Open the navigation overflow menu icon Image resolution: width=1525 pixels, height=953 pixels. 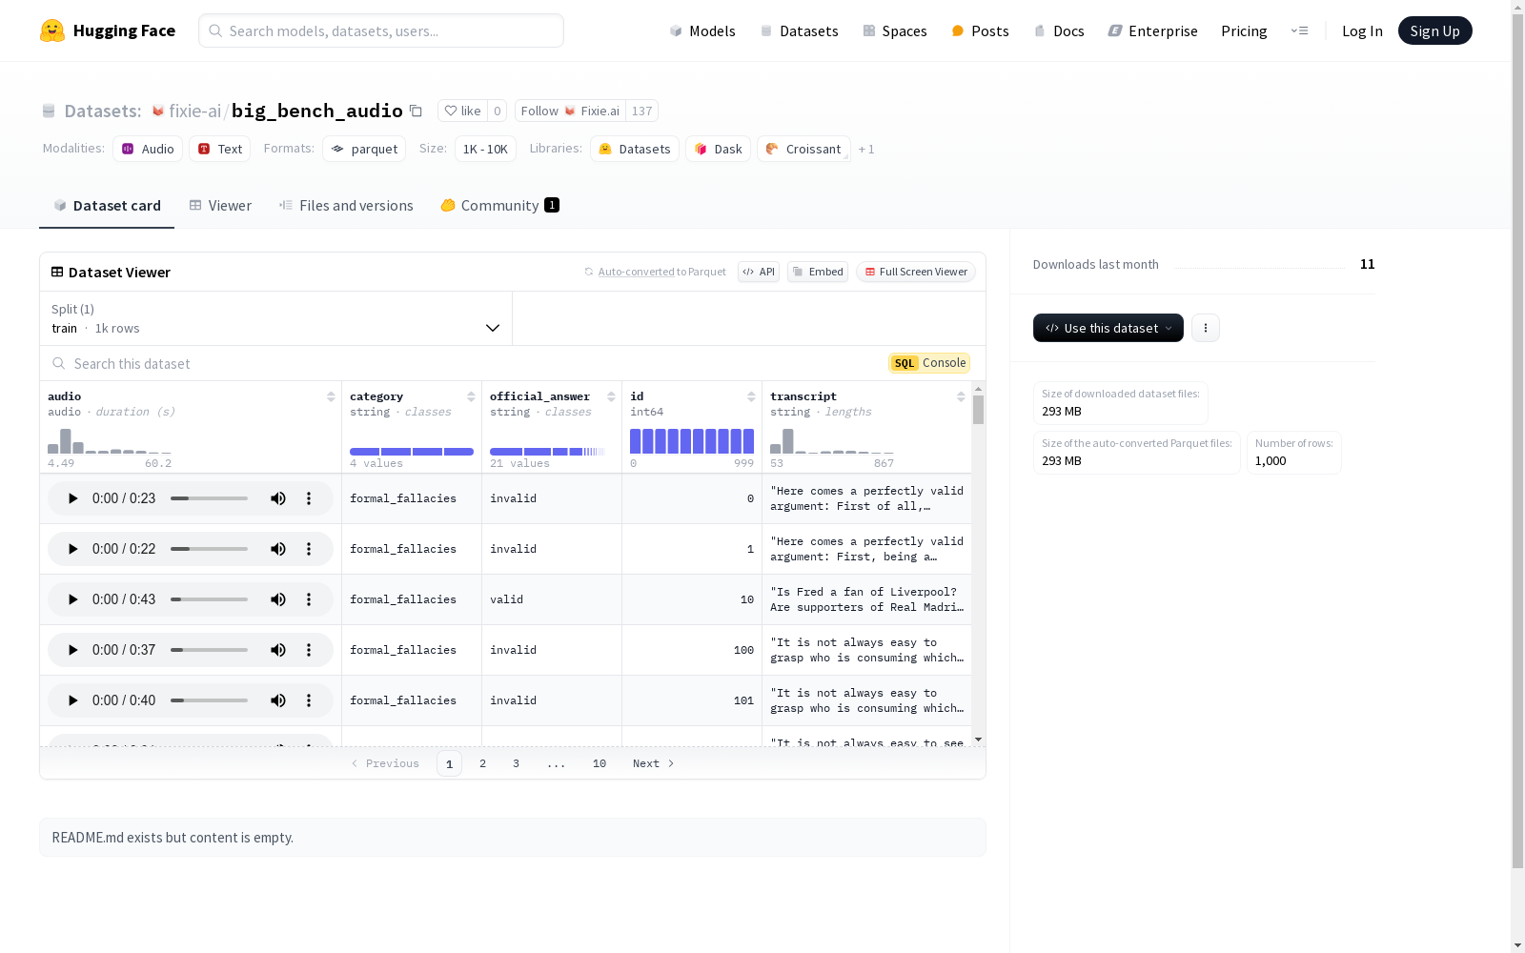coord(1300,30)
